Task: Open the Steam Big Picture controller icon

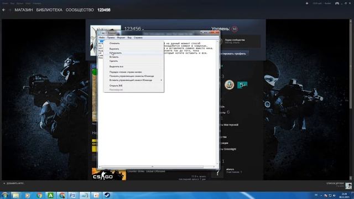Action: pos(337,3)
